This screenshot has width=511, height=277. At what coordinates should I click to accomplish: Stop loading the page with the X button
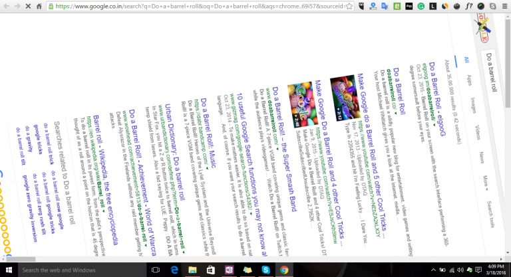tap(28, 6)
